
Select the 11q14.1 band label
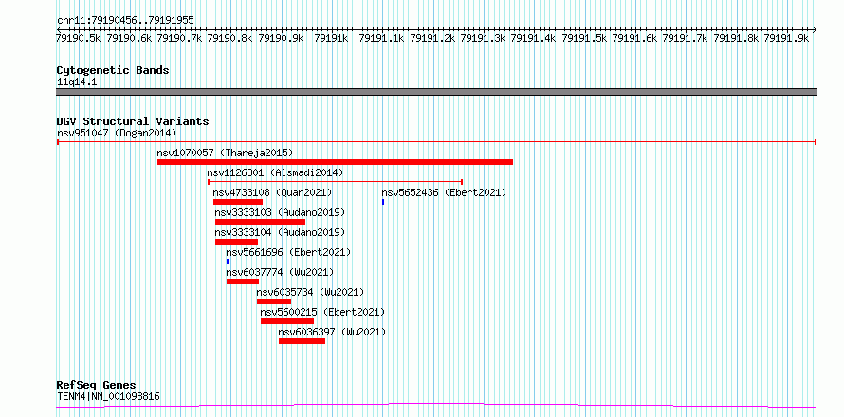click(x=77, y=82)
